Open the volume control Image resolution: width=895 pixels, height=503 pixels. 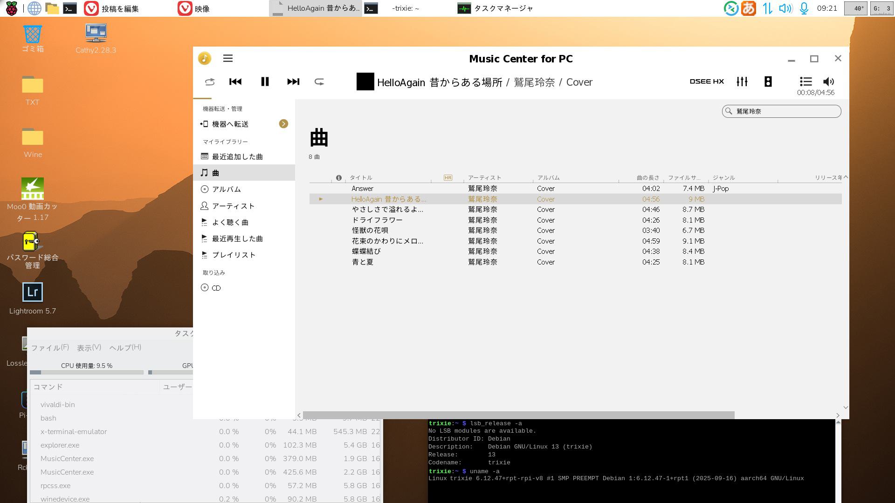point(828,82)
